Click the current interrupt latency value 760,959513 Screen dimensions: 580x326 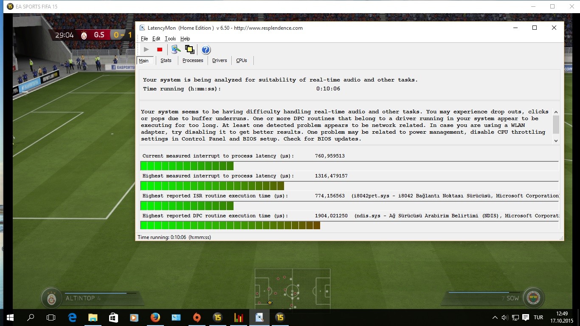tap(330, 156)
